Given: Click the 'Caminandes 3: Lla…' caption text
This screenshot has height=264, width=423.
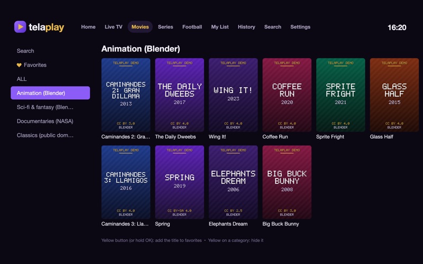Looking at the screenshot, I should [125, 224].
